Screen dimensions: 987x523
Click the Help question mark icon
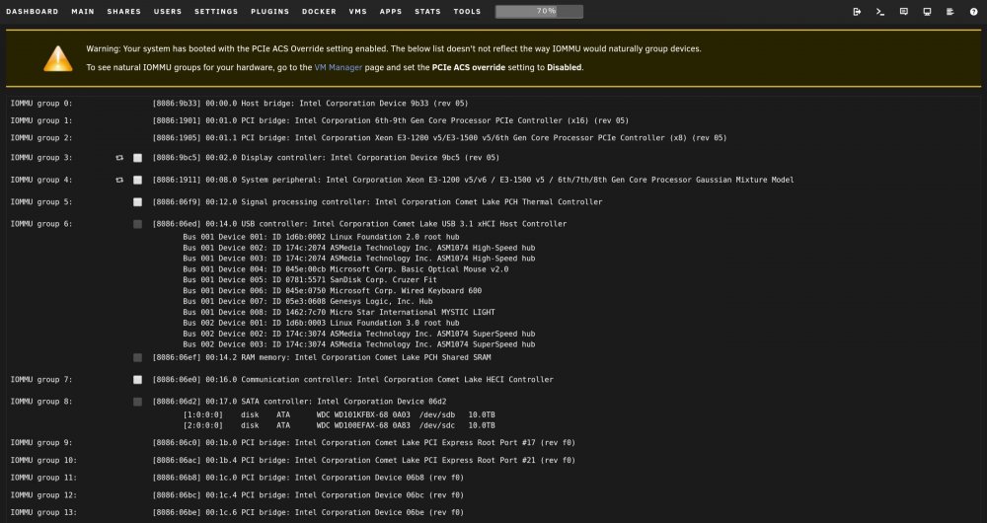click(974, 11)
